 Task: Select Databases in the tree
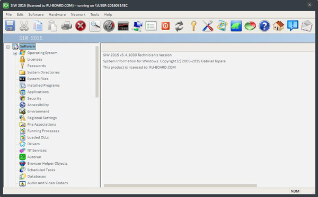pos(37,176)
